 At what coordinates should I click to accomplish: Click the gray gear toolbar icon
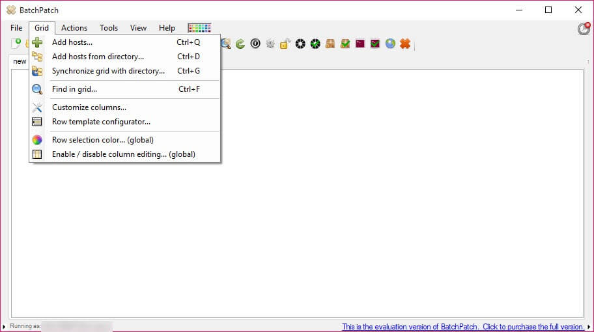(270, 44)
